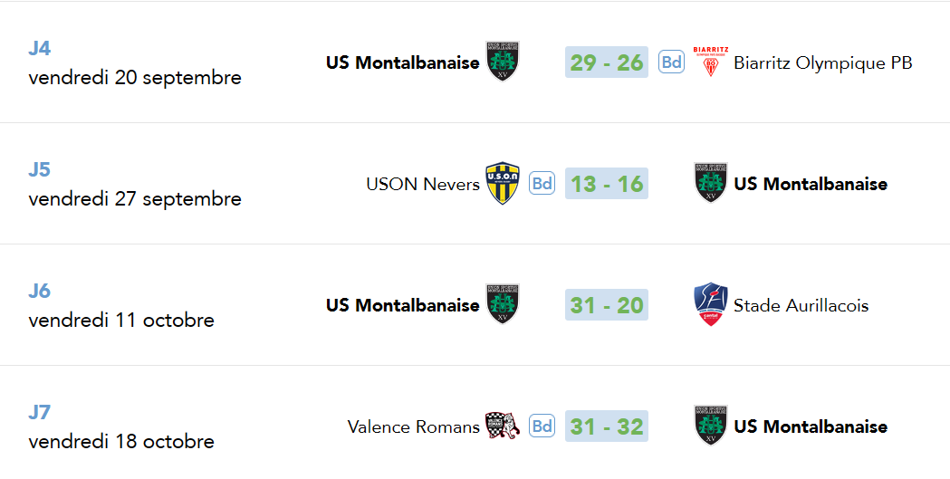This screenshot has width=950, height=479.
Task: Click USON Nevers club crest
Action: coord(503,183)
